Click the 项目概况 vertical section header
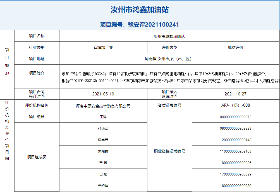The image size is (280, 192). (7, 62)
